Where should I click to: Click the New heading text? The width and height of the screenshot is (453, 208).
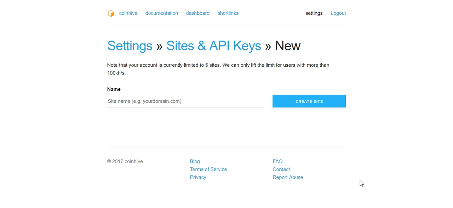288,46
